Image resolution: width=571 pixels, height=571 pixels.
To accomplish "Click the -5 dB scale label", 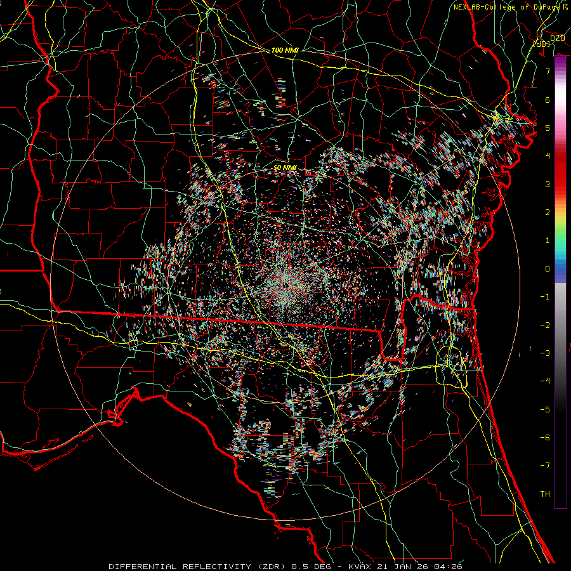I will pyautogui.click(x=545, y=410).
